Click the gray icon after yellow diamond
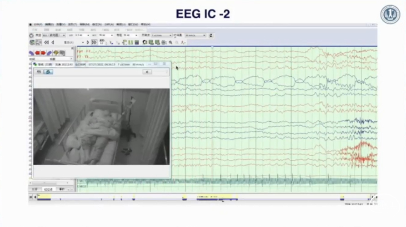This screenshot has width=406, height=227. [62, 53]
